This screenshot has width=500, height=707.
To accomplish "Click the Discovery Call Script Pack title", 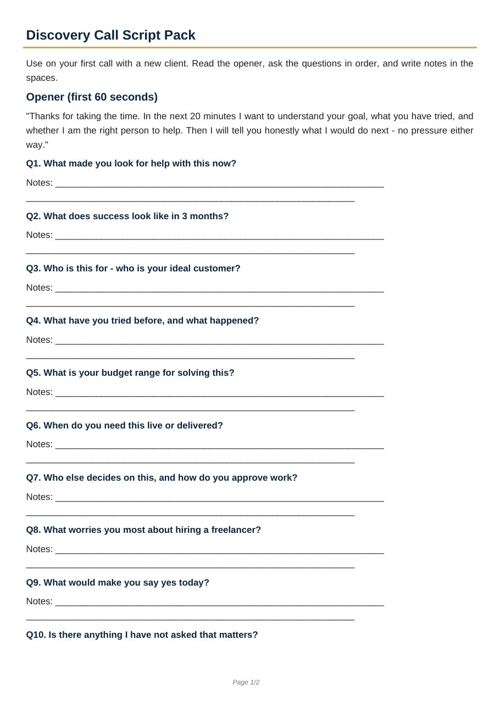I will (110, 35).
